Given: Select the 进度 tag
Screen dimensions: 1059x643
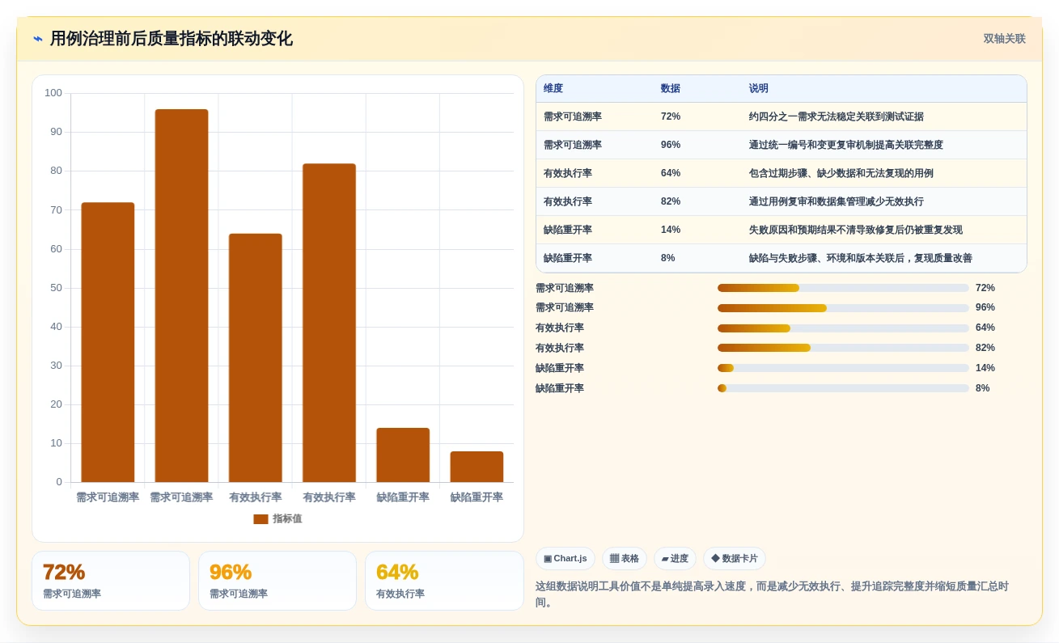Looking at the screenshot, I should coord(675,559).
